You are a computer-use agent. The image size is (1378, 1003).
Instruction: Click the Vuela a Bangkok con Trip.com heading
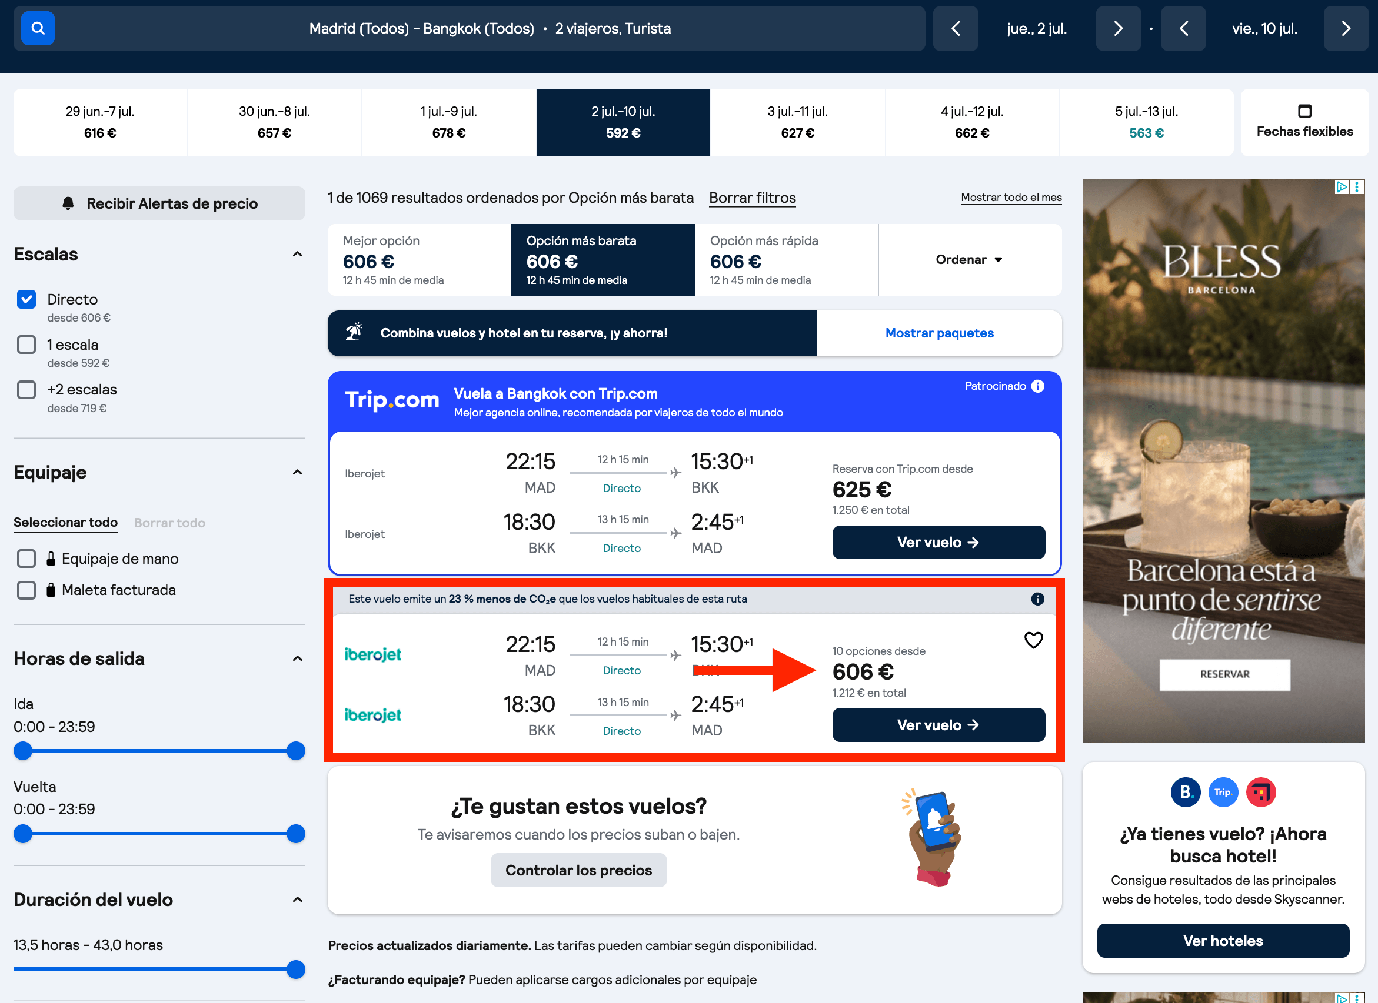coord(555,393)
